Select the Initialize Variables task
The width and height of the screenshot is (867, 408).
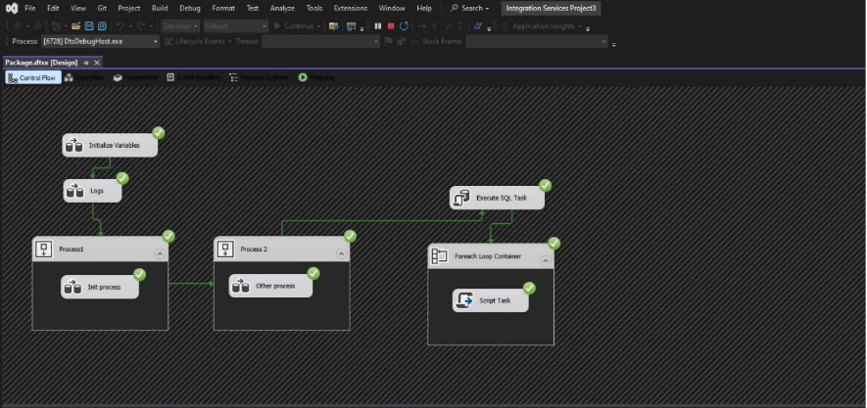tap(110, 145)
